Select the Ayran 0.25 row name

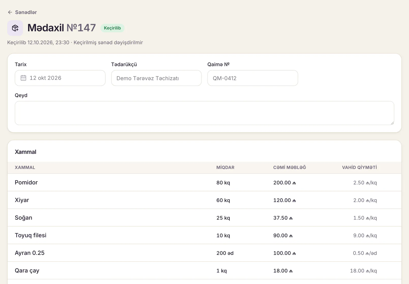30,253
